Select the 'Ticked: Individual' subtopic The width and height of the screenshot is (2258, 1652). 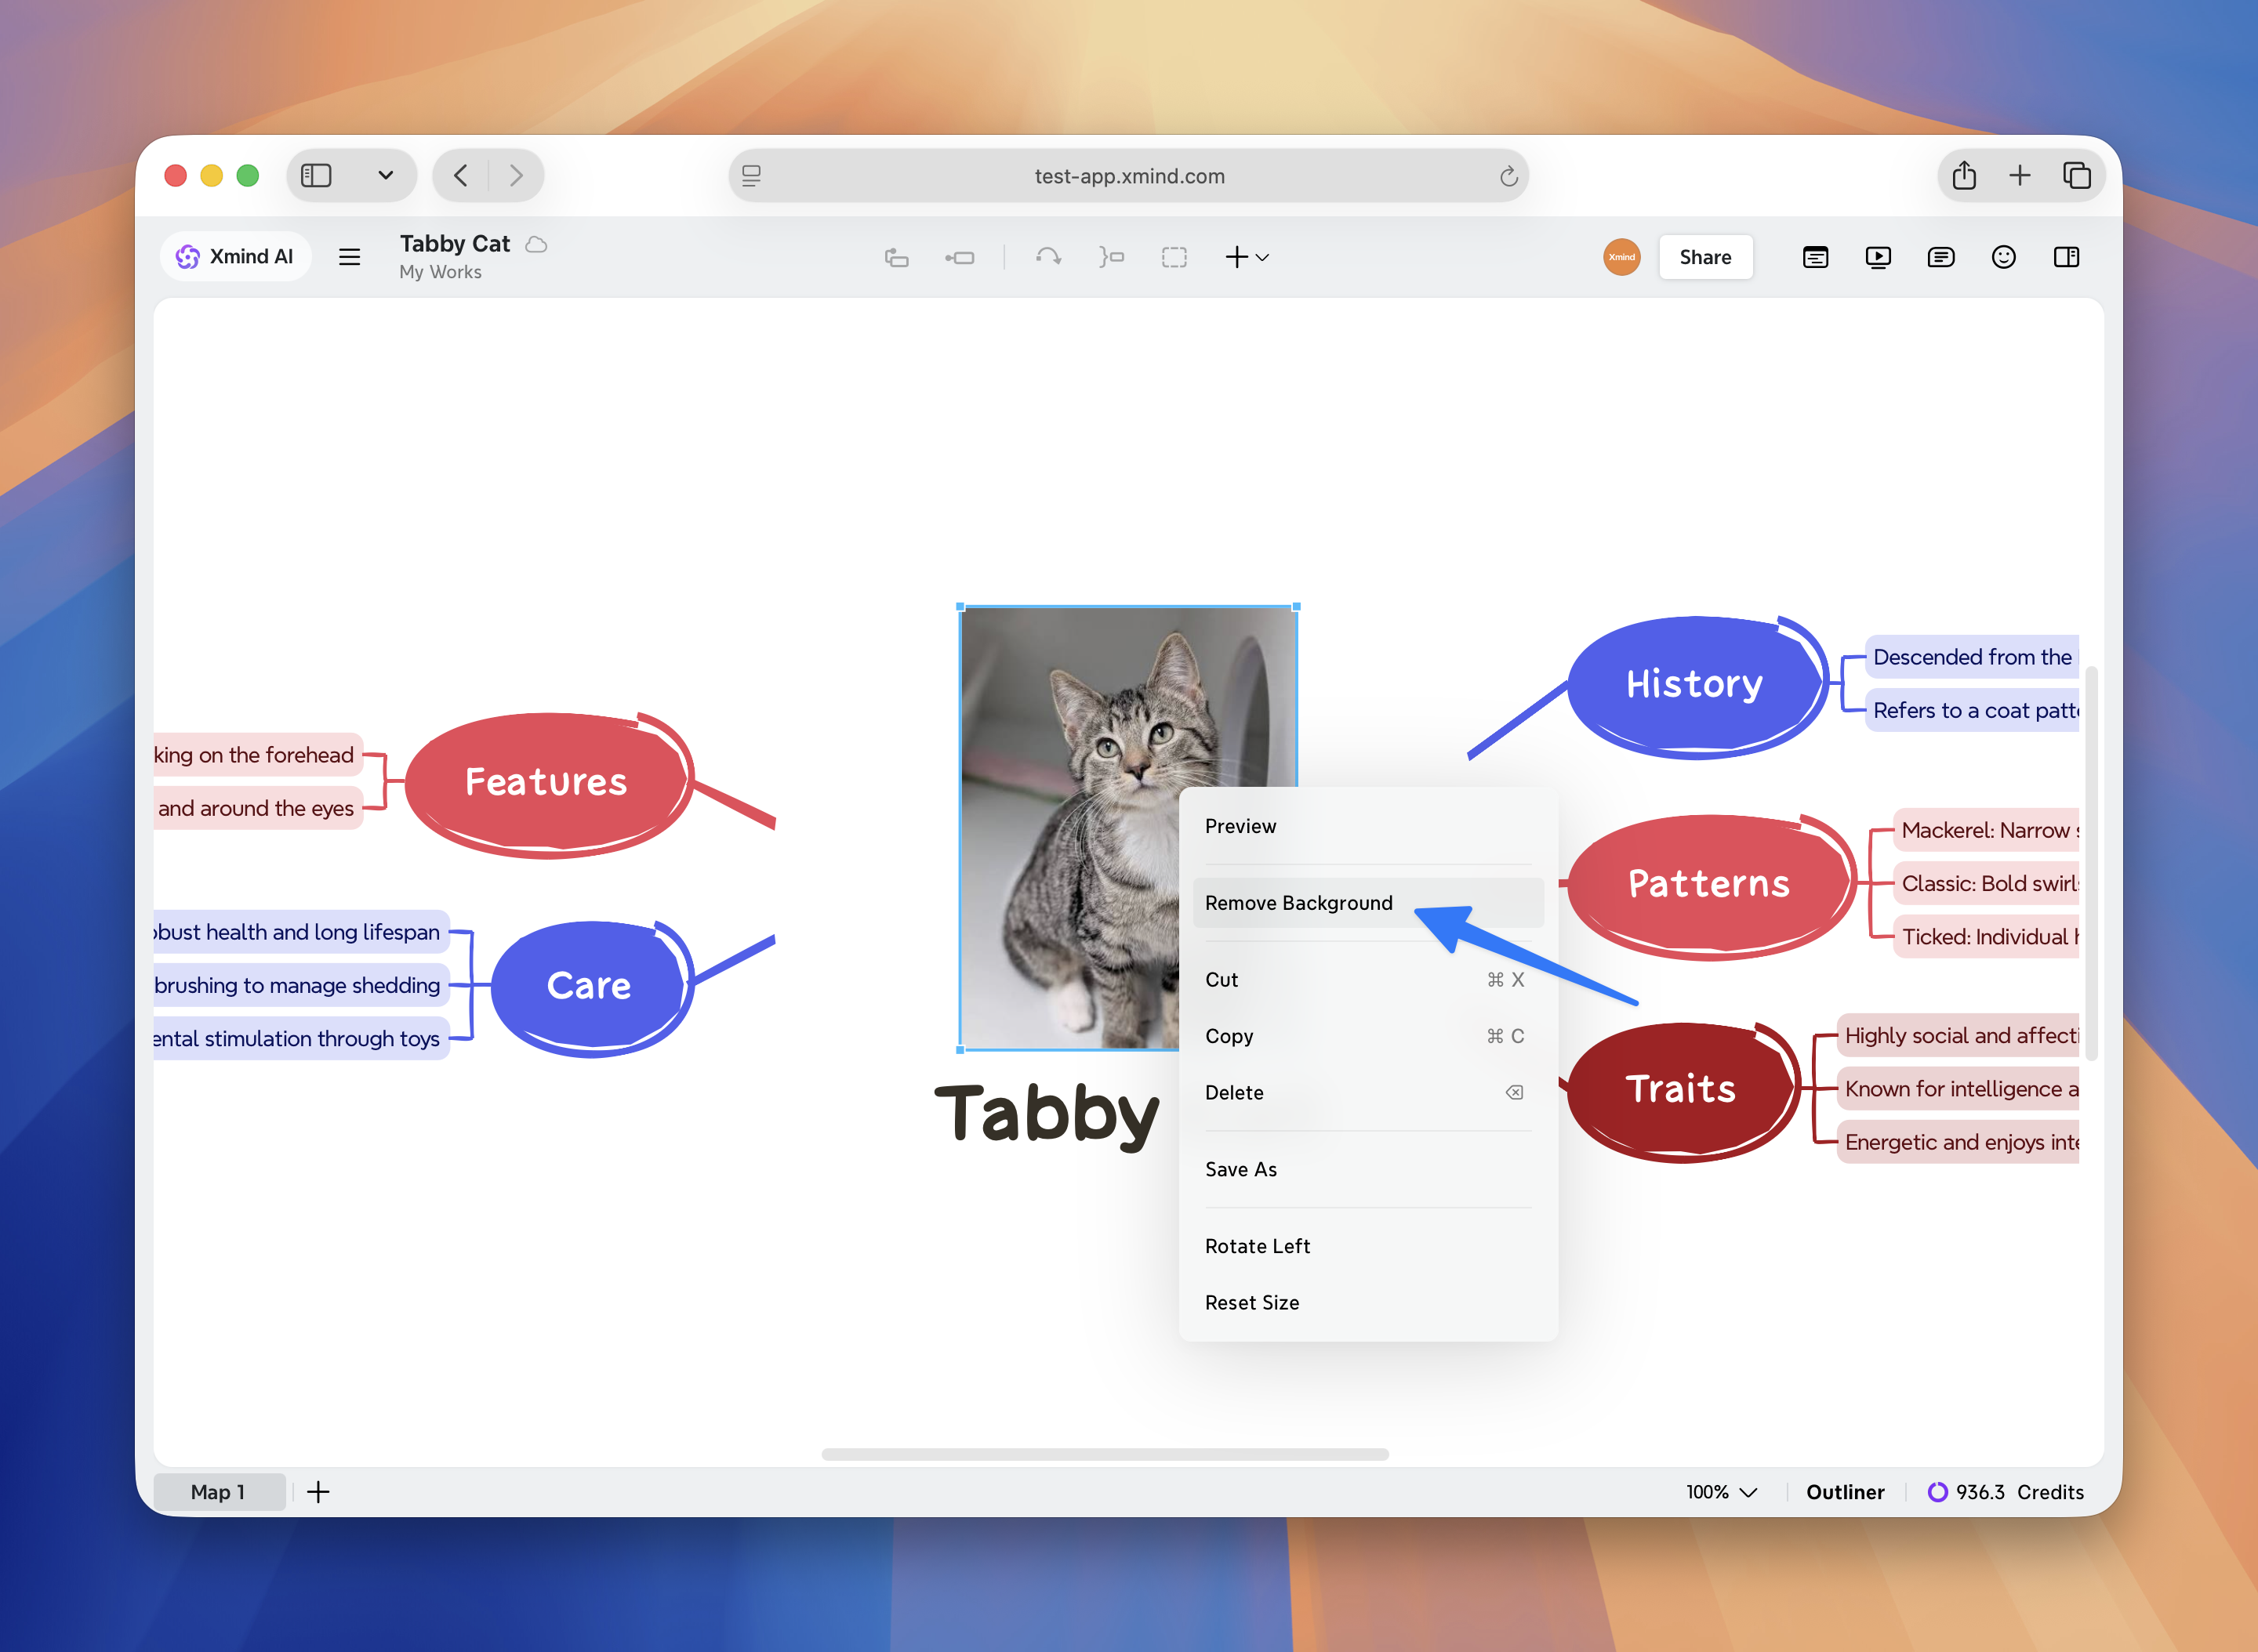(1986, 937)
